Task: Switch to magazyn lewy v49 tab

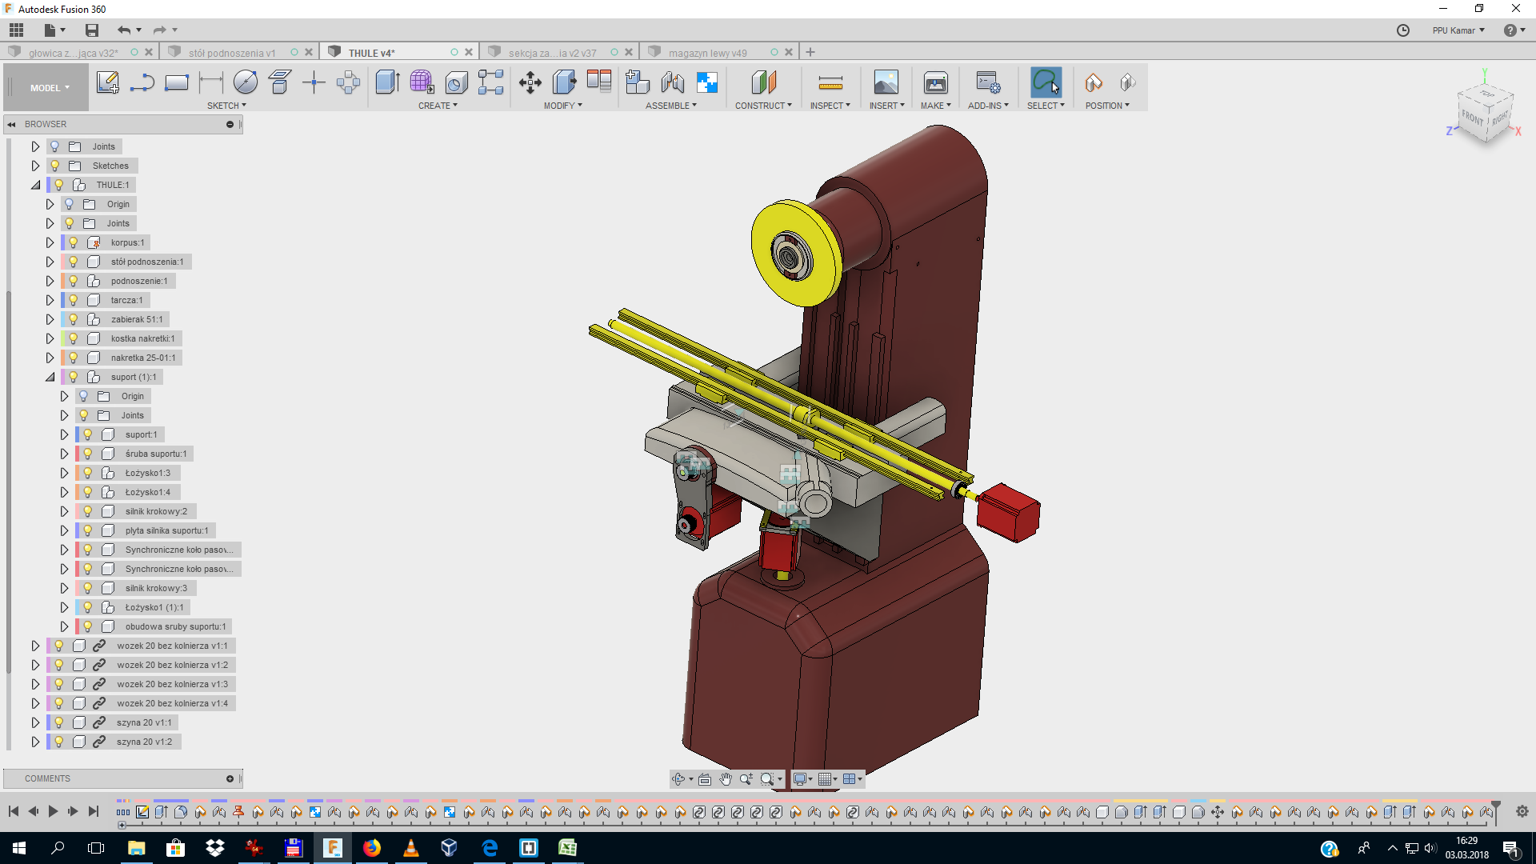Action: click(707, 53)
